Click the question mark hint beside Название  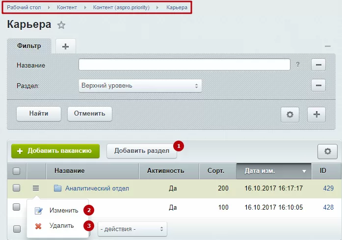pos(298,65)
